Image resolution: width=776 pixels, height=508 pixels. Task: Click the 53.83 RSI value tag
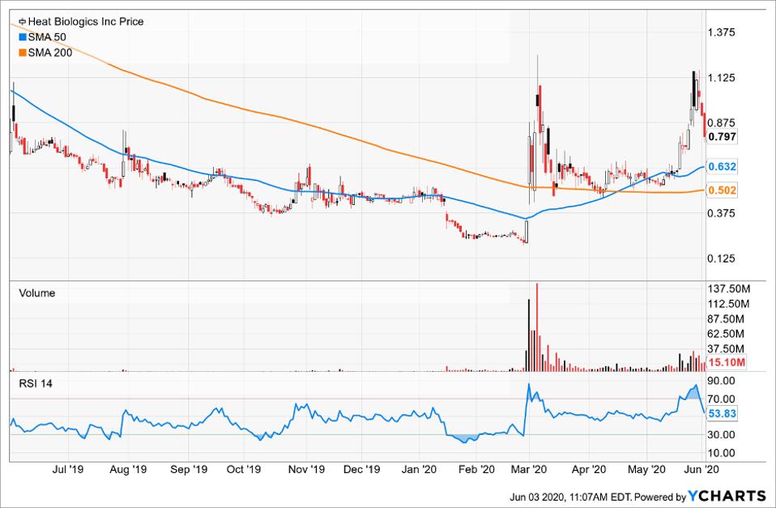[x=723, y=413]
